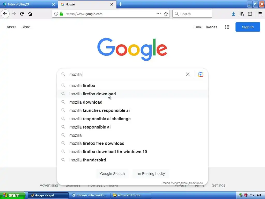Search by image using the camera icon
The width and height of the screenshot is (265, 199).
201,74
